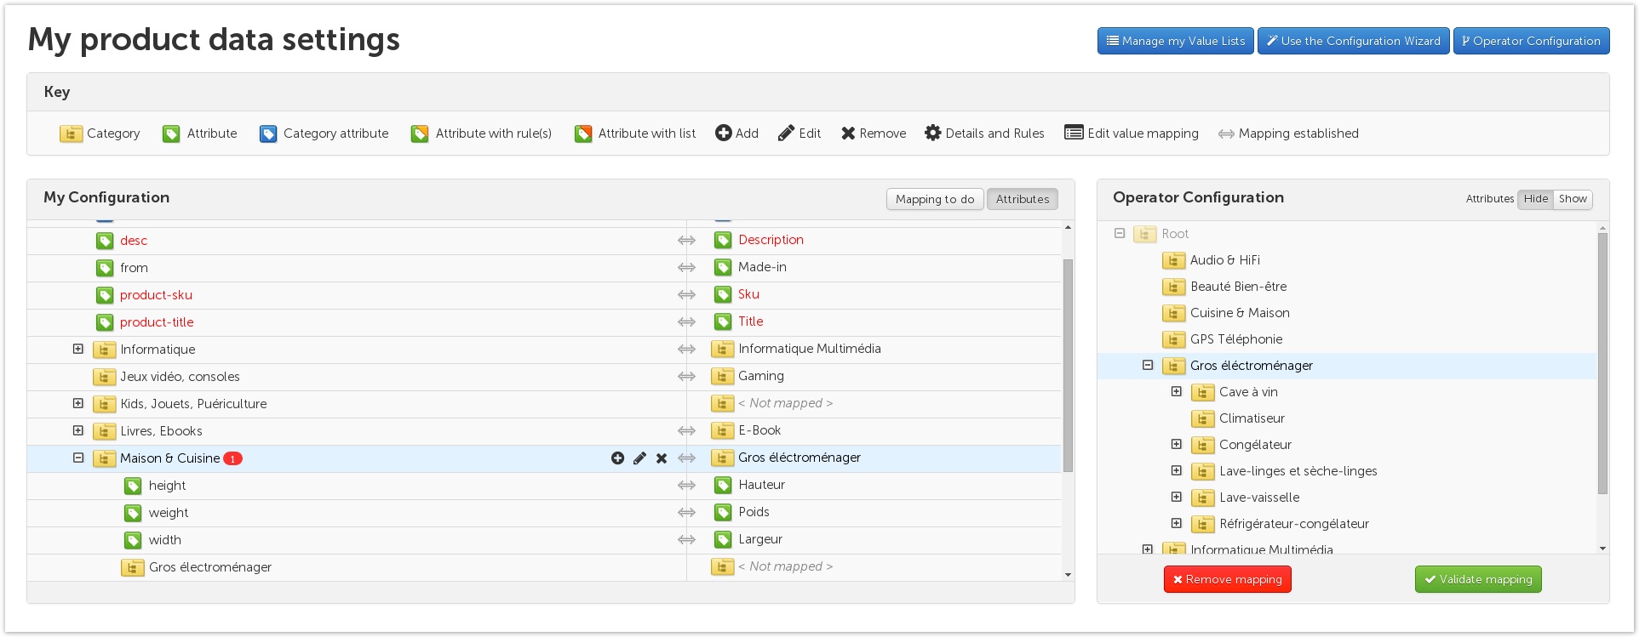Expand the Informatique category node
1639x637 pixels.
pyautogui.click(x=78, y=349)
